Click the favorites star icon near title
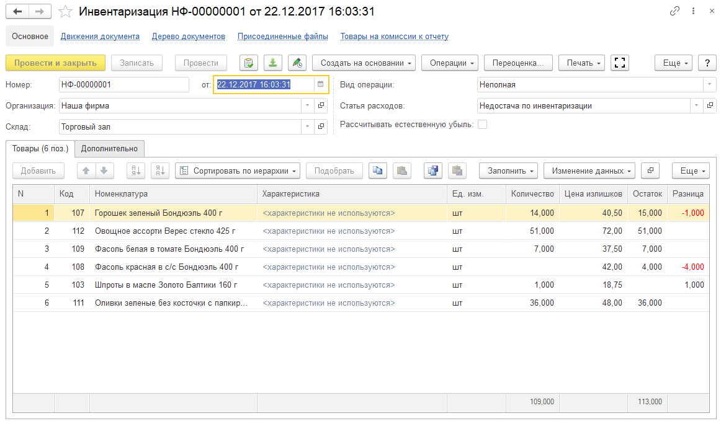The height and width of the screenshot is (421, 721). pos(65,12)
